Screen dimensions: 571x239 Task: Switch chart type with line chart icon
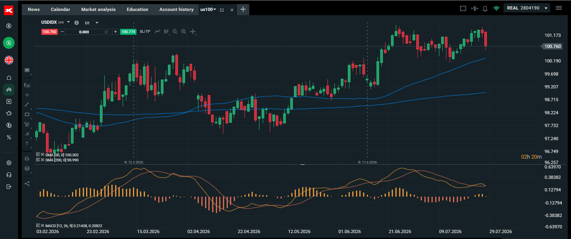click(x=157, y=32)
